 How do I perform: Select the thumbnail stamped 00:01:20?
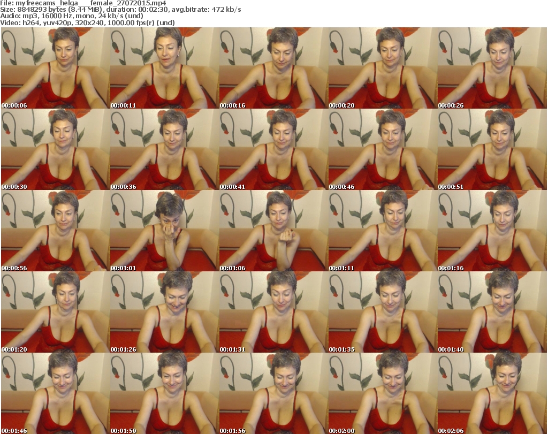point(55,313)
